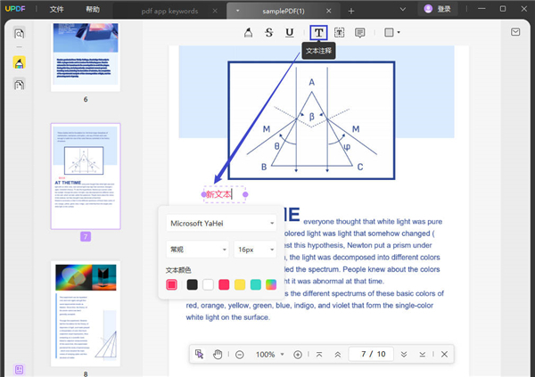Open the page 6 thumbnail

(x=86, y=55)
